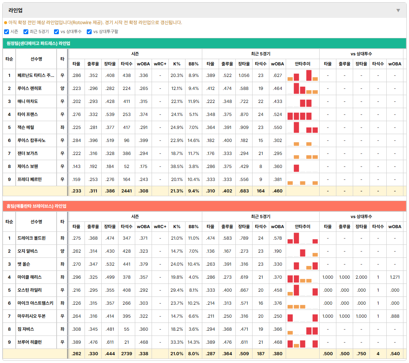Click the 안타추이 header in home lineup
The width and height of the screenshot is (409, 363).
(302, 227)
